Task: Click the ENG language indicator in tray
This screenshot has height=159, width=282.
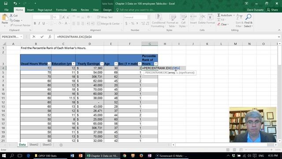Action: tap(261, 155)
